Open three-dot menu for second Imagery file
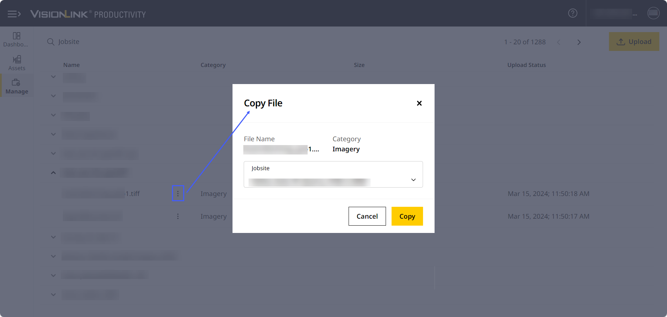The image size is (667, 317). pyautogui.click(x=178, y=217)
